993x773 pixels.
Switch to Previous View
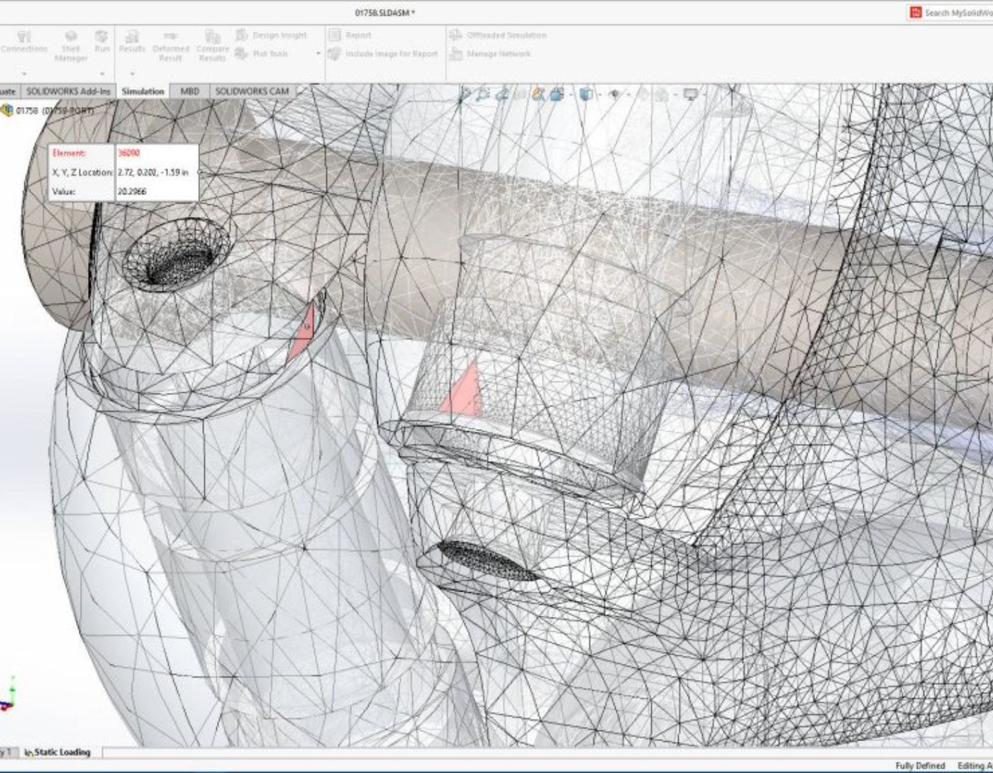(x=502, y=94)
